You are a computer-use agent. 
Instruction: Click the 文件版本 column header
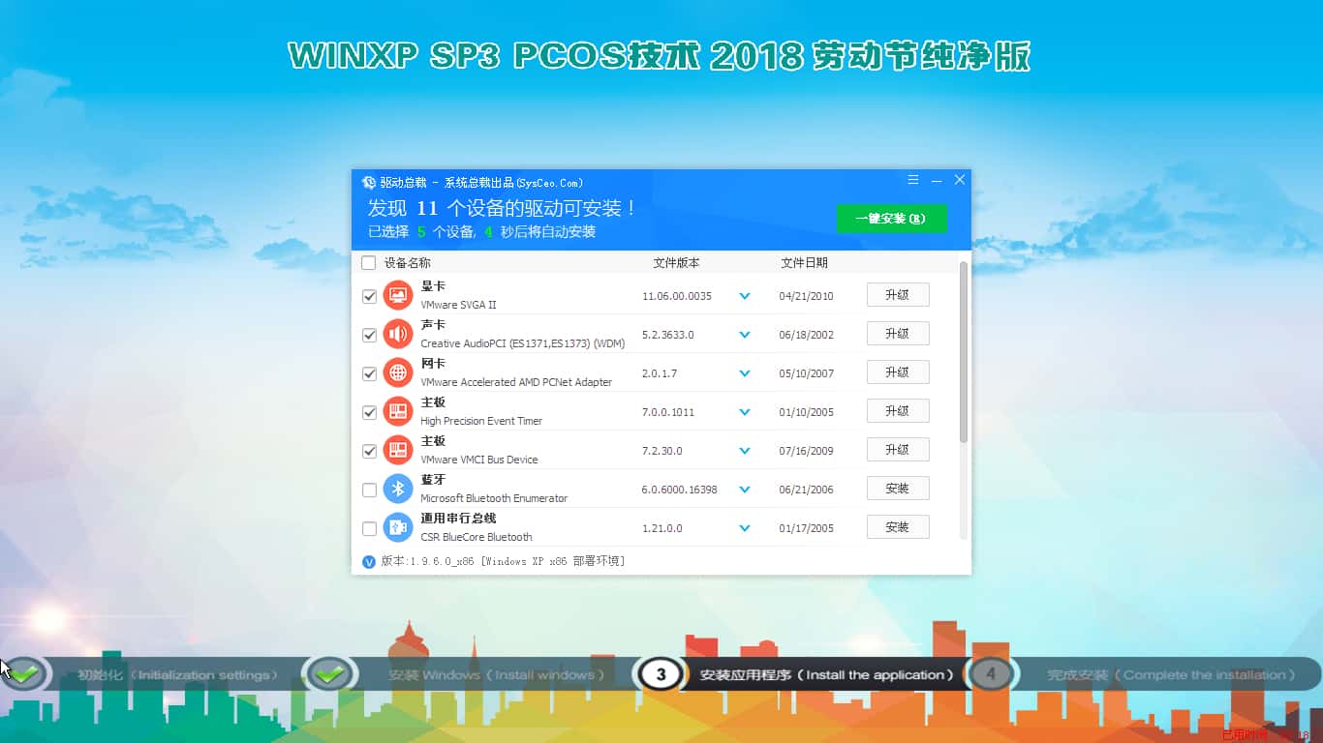676,263
